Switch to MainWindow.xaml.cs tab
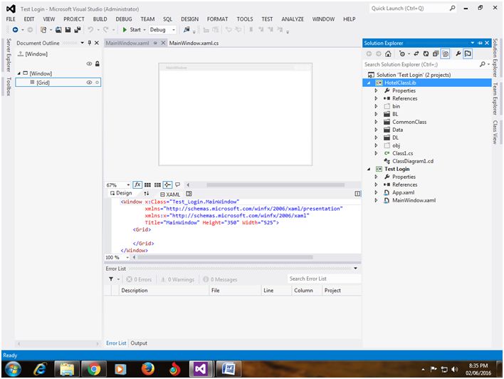The height and width of the screenshot is (379, 504). click(x=194, y=43)
